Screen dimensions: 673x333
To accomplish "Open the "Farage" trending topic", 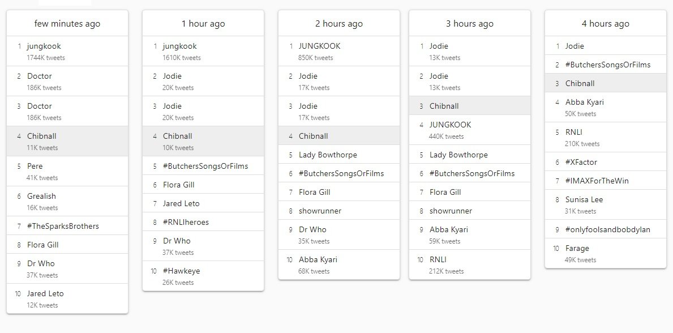I will 577,249.
